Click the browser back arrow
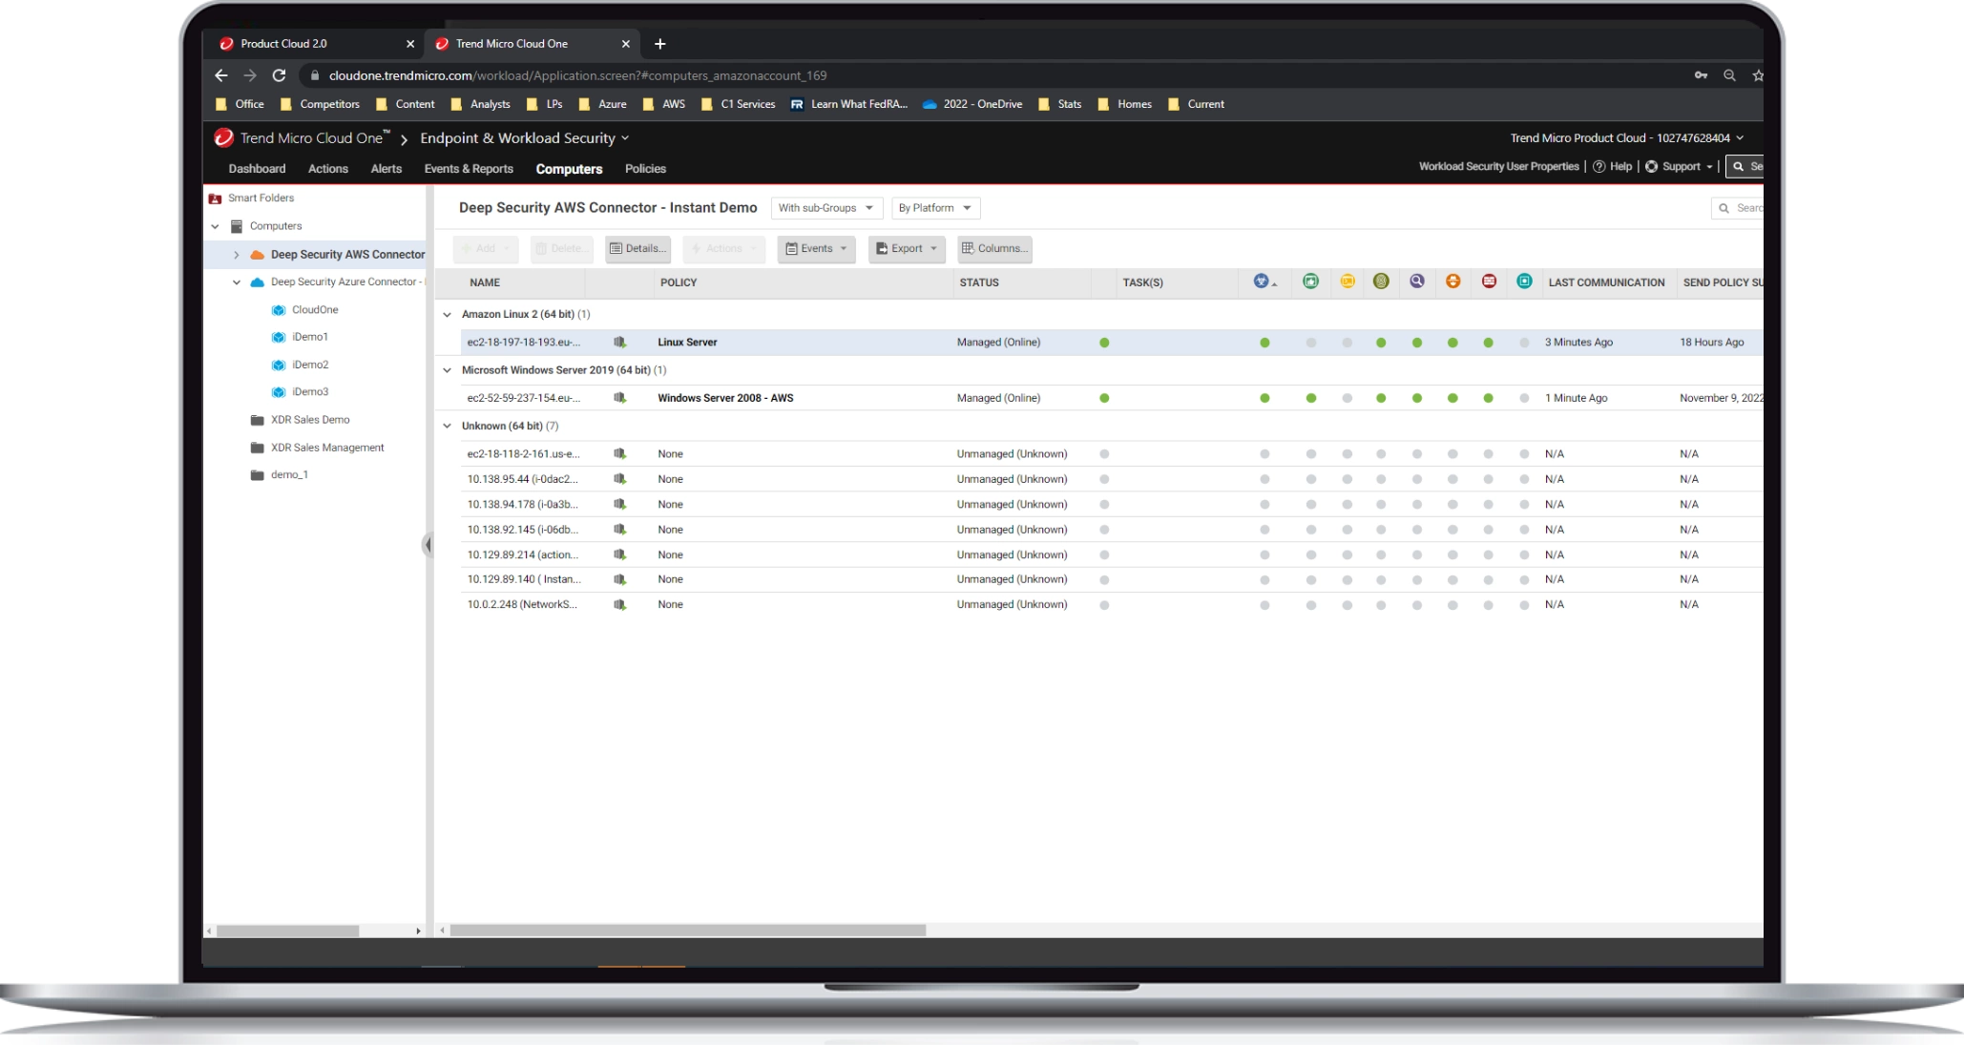The width and height of the screenshot is (1964, 1045). point(221,75)
